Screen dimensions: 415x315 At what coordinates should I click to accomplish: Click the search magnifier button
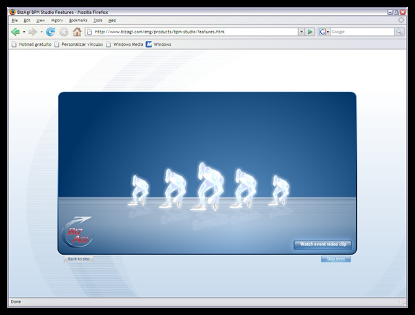tap(399, 32)
